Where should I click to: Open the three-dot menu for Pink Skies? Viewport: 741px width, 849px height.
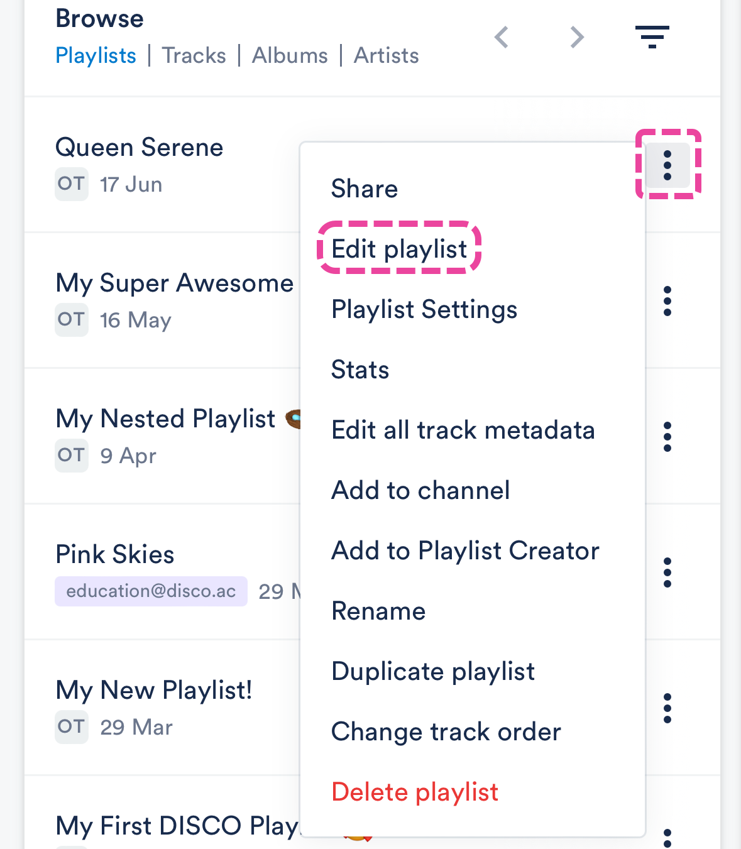(x=667, y=572)
